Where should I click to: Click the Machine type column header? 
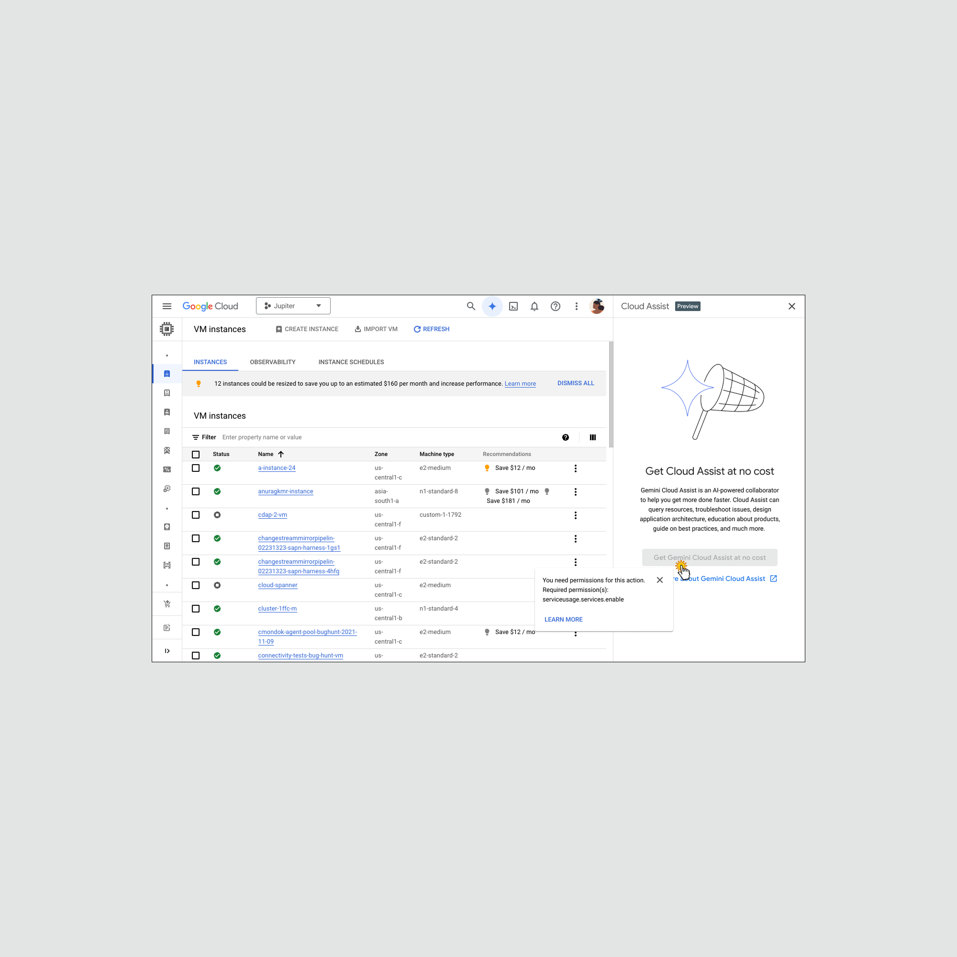click(x=436, y=454)
